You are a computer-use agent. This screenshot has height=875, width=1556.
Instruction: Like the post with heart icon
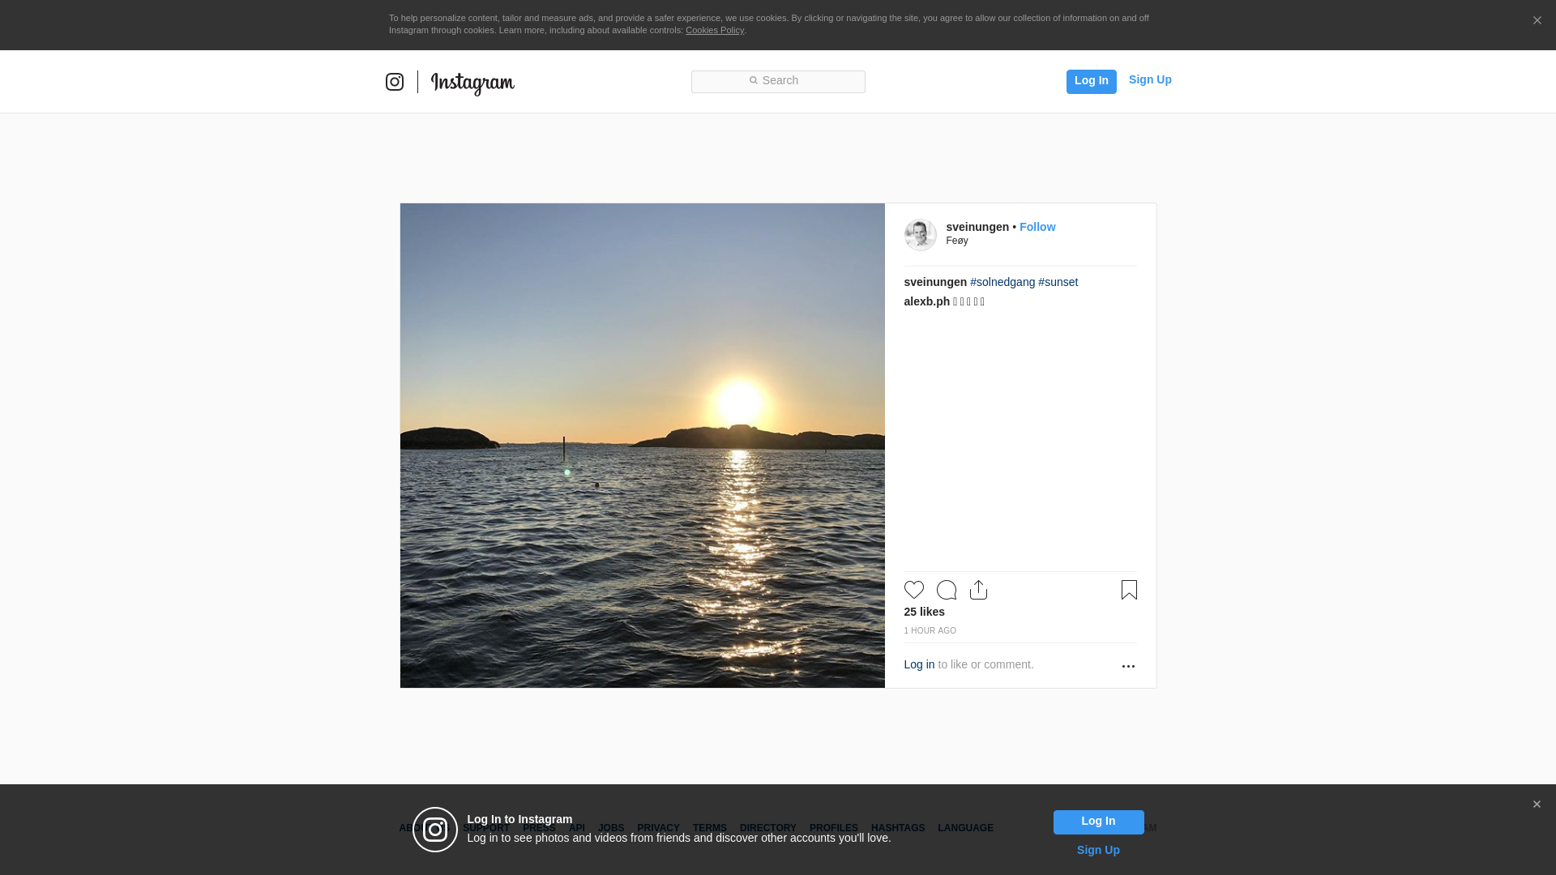913,590
